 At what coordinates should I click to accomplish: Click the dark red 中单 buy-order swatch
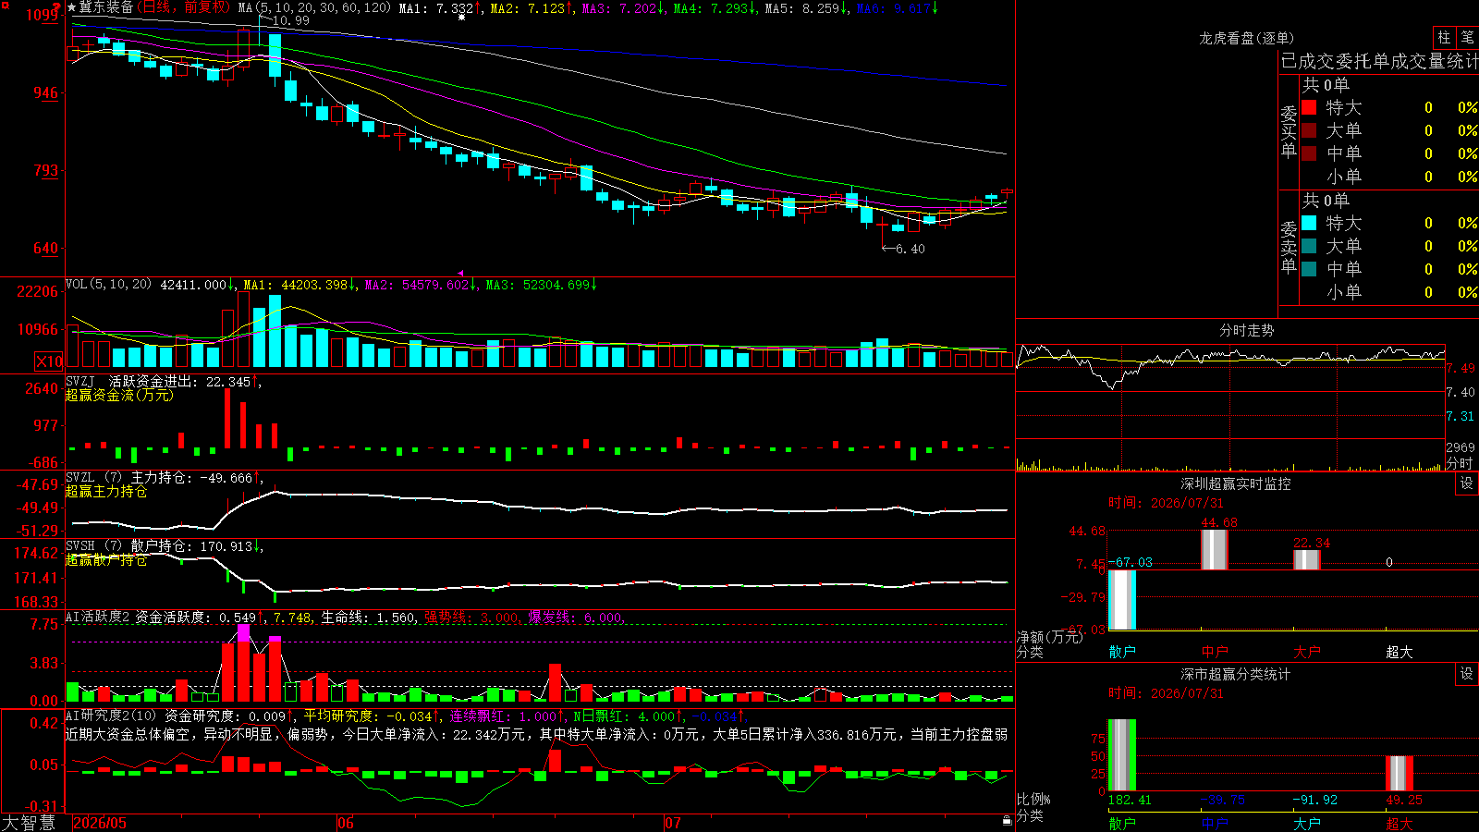click(1309, 153)
